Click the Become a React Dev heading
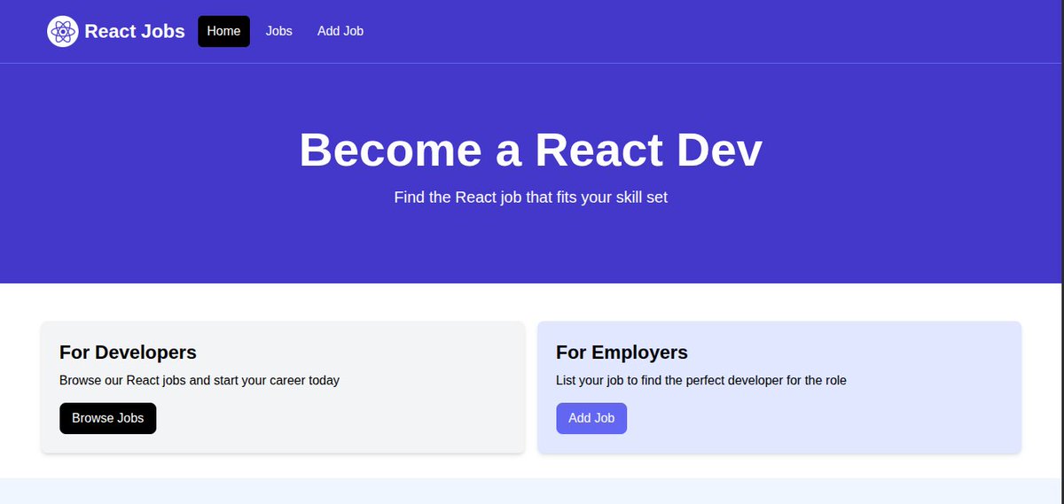 [x=531, y=150]
